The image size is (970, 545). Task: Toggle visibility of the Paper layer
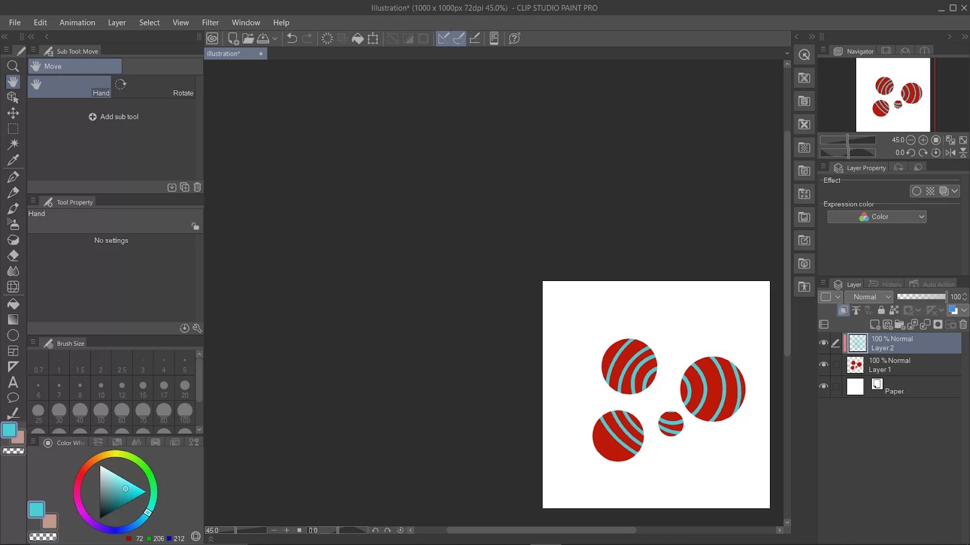tap(824, 386)
